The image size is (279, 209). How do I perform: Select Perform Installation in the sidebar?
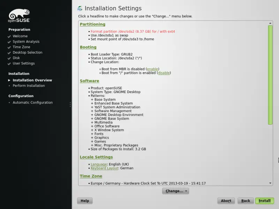coord(29,86)
